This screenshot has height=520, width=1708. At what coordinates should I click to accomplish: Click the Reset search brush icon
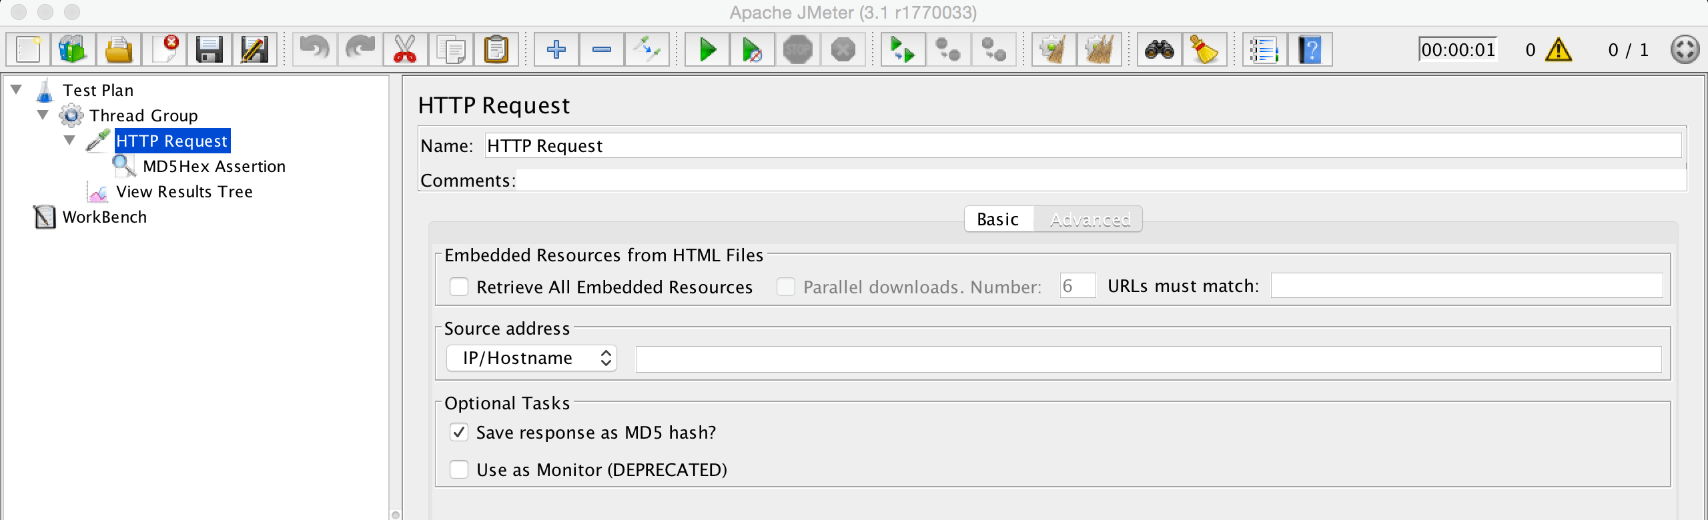1205,50
